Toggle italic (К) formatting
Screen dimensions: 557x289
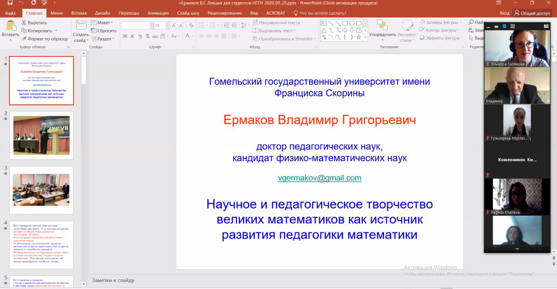tap(132, 36)
